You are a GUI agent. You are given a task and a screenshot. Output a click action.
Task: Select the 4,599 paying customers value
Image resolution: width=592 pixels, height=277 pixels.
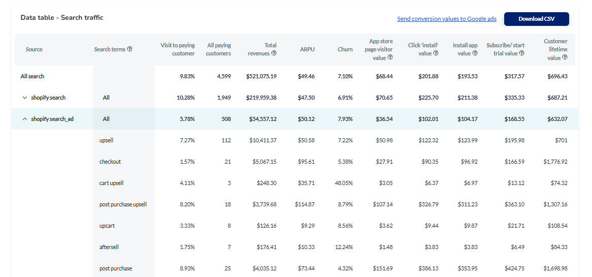(224, 76)
